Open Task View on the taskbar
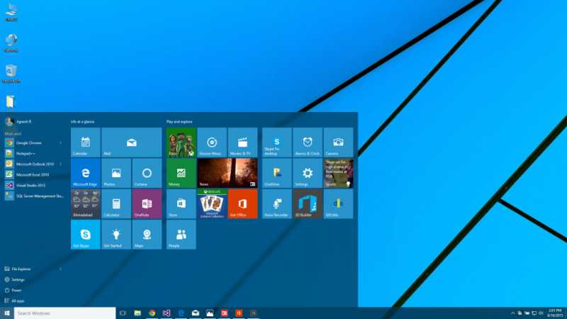 pyautogui.click(x=123, y=313)
